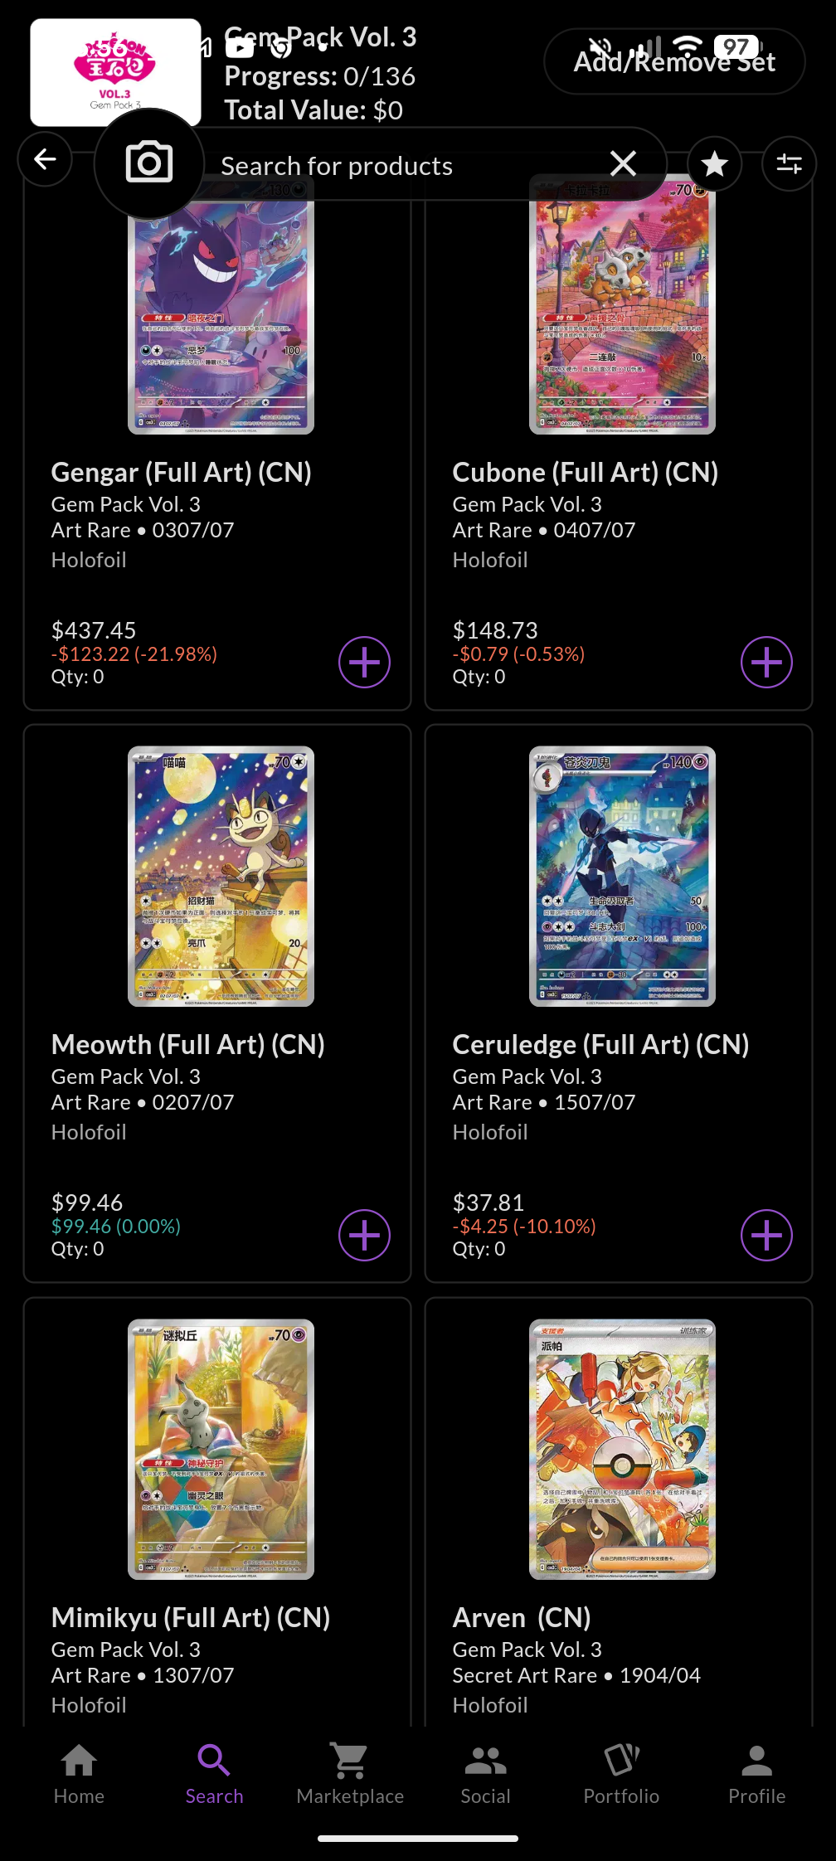Clear search with the X icon
The width and height of the screenshot is (836, 1861).
(623, 164)
